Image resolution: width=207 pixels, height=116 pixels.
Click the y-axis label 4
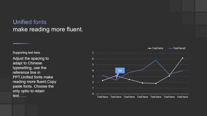(x=93, y=71)
